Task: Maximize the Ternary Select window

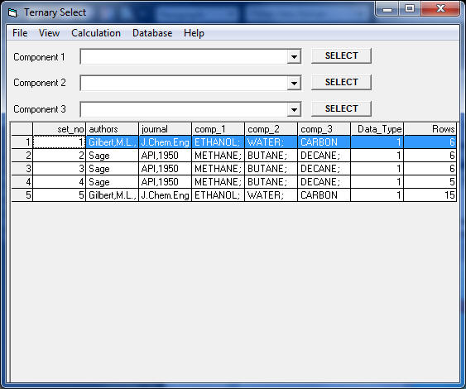Action: [x=410, y=8]
